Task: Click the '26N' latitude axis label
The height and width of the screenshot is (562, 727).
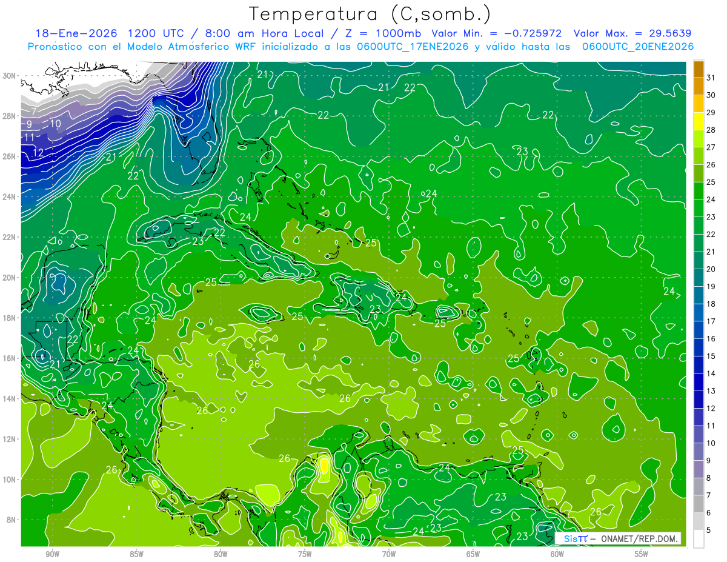Action: point(10,156)
